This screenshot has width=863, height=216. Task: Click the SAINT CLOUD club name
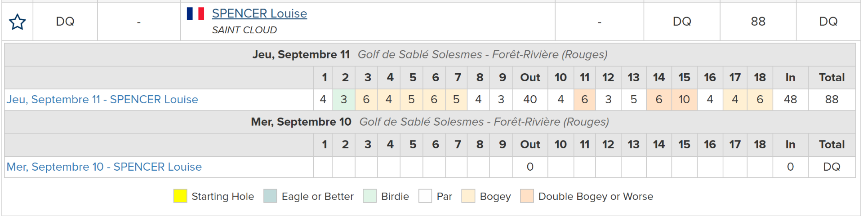(245, 30)
